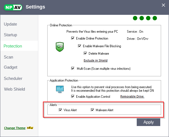Toggle the Malware Alert checkbox
This screenshot has width=169, height=137.
(x=92, y=110)
